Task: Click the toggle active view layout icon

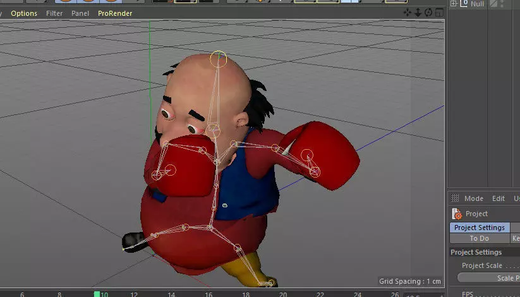Action: click(x=439, y=13)
